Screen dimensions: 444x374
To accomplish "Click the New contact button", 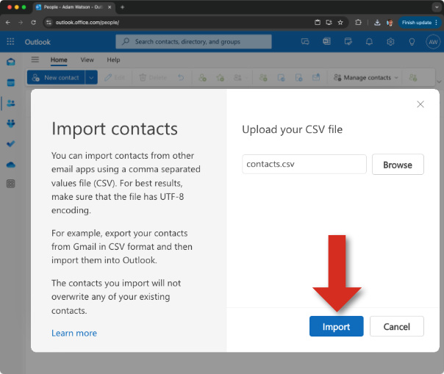I will tap(56, 77).
